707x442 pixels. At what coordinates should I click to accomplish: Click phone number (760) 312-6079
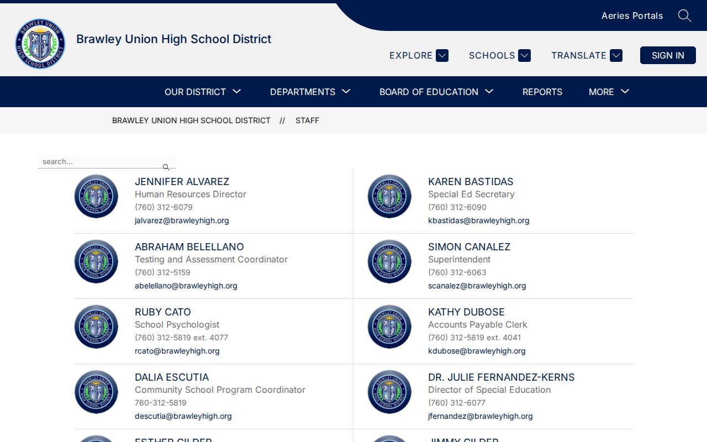click(163, 207)
